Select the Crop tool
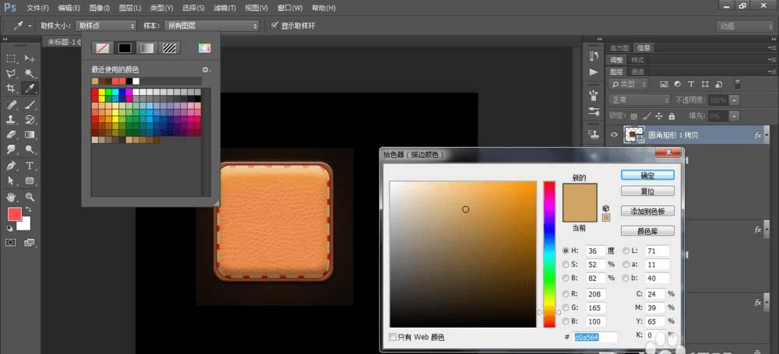The height and width of the screenshot is (354, 779). (10, 89)
